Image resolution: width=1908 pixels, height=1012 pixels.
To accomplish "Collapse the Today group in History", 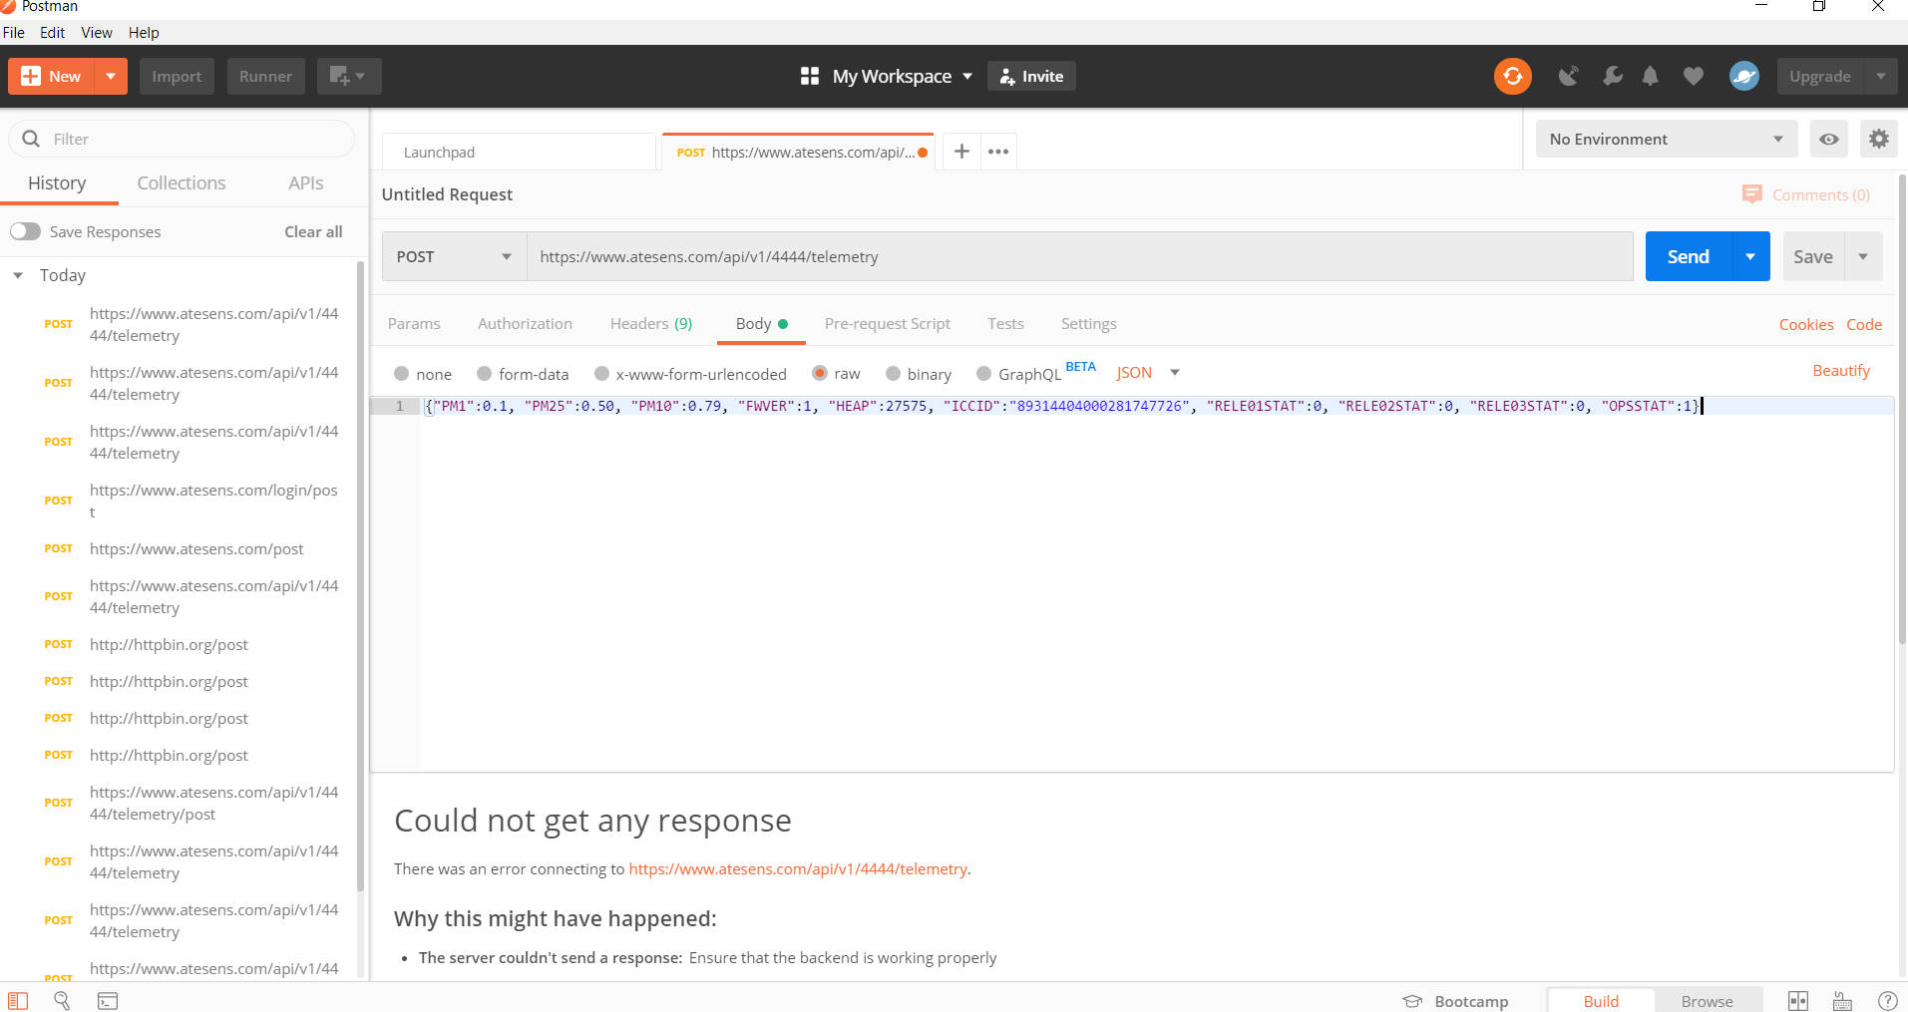I will pyautogui.click(x=17, y=275).
